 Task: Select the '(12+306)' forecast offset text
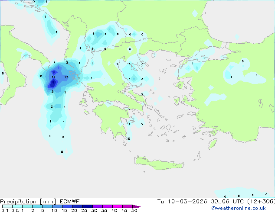tap(261, 202)
